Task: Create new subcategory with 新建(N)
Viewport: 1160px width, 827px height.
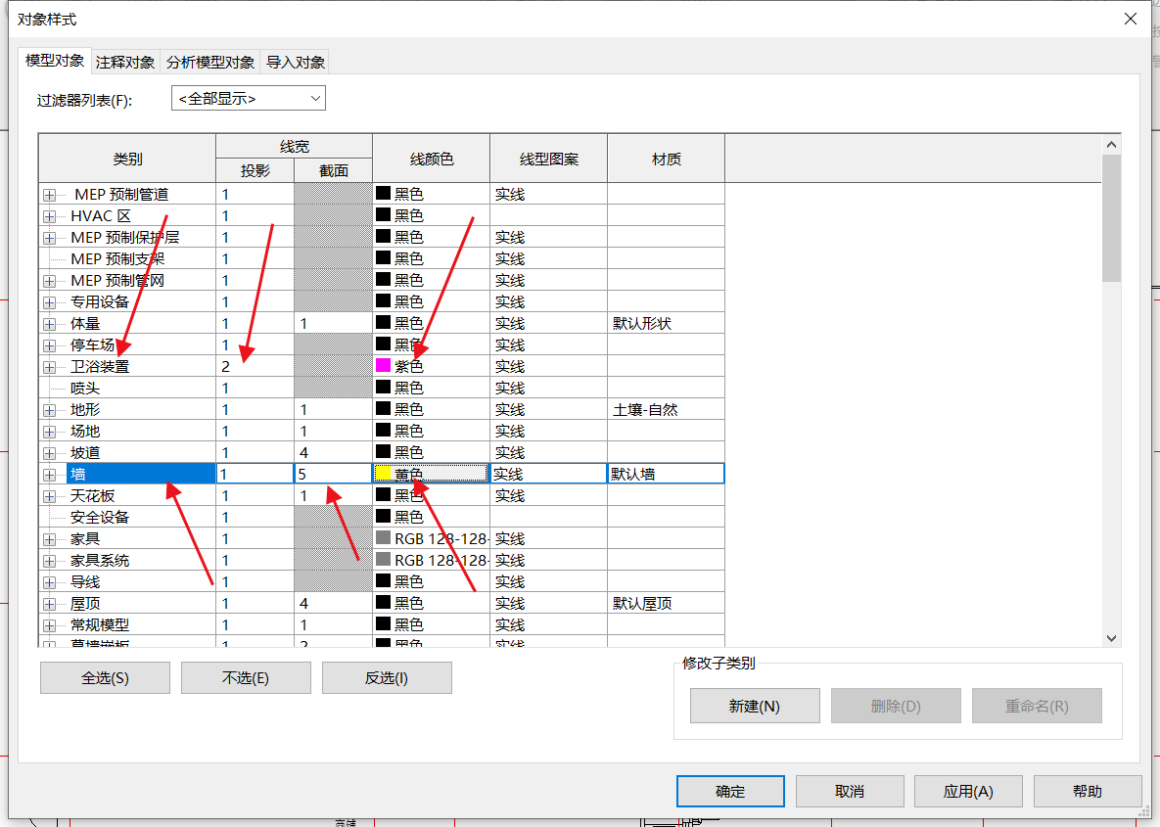Action: (754, 706)
